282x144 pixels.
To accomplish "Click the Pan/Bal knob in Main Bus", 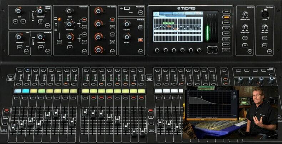I will tap(127, 36).
